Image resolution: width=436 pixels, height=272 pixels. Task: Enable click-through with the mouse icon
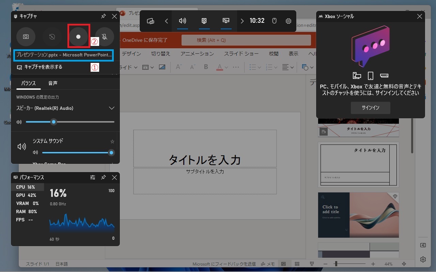[274, 21]
